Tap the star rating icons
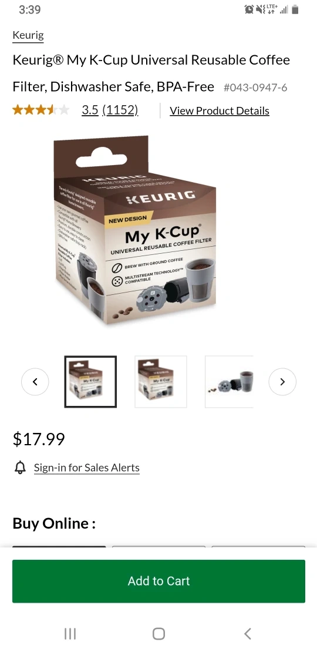Viewport: 317px width, 652px height. [x=41, y=110]
